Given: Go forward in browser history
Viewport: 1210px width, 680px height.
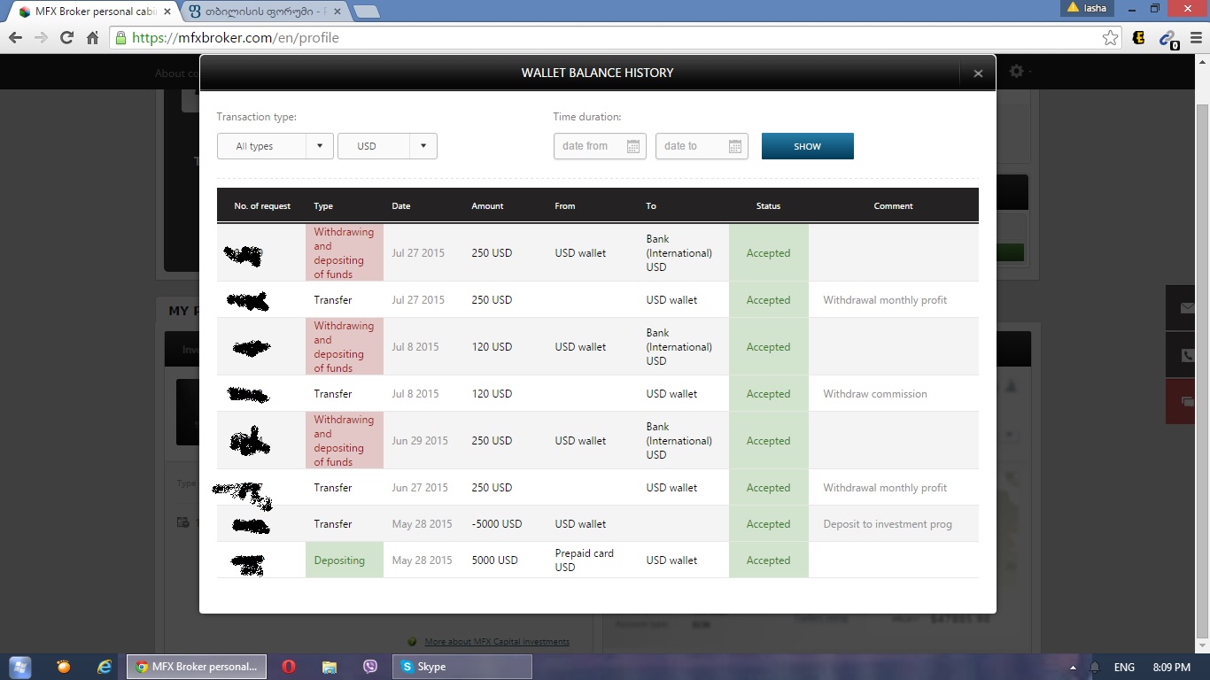Looking at the screenshot, I should click(41, 38).
